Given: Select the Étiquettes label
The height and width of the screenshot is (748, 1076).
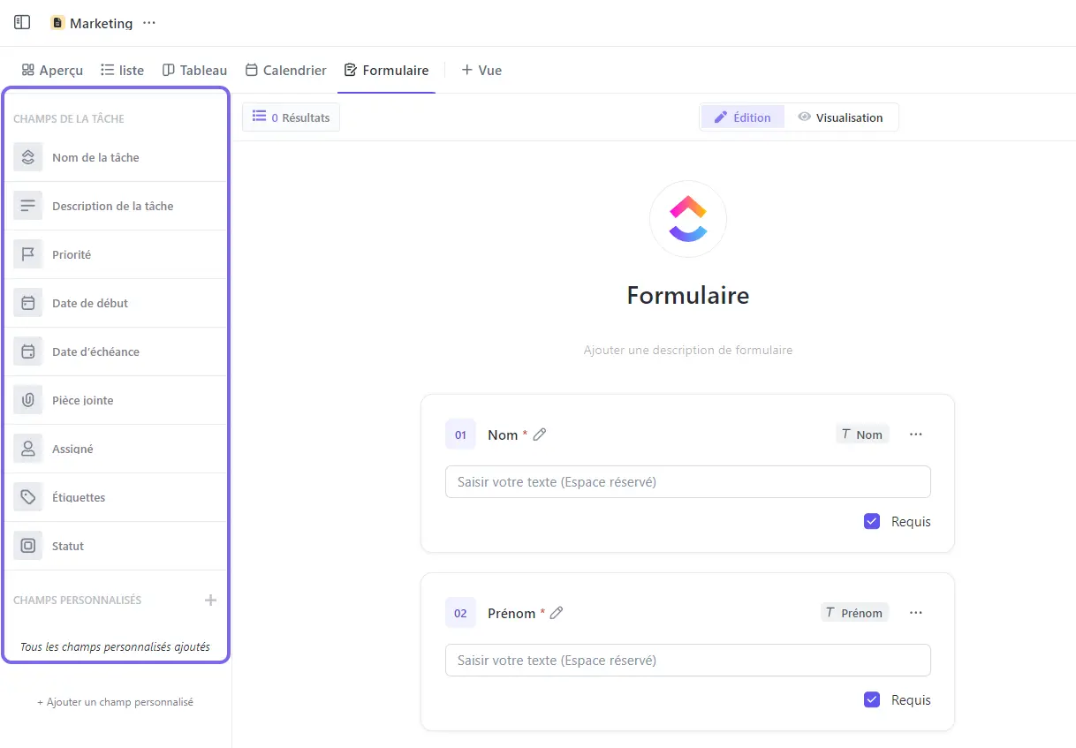Looking at the screenshot, I should pos(79,497).
